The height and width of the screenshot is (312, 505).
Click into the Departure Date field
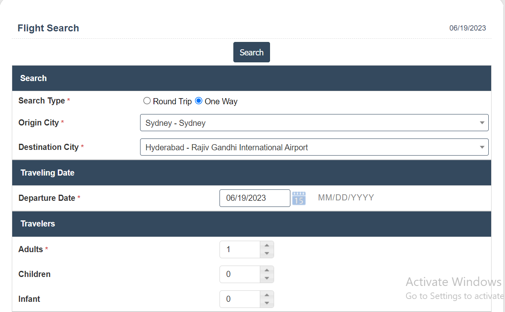255,198
